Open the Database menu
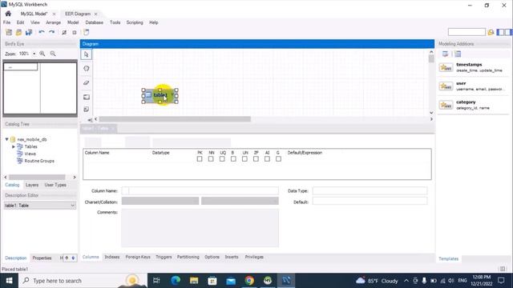The height and width of the screenshot is (288, 513). tap(95, 22)
